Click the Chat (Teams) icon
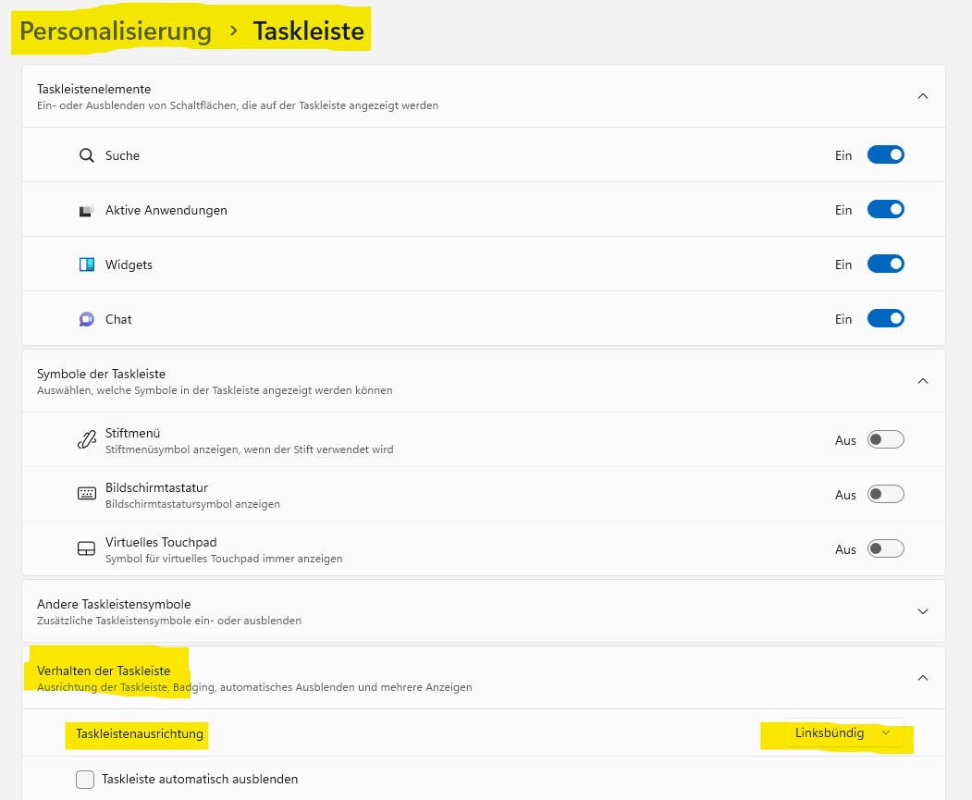 click(x=86, y=318)
